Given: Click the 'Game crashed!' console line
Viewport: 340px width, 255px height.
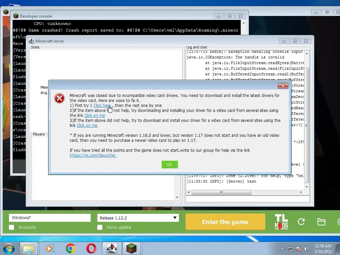Looking at the screenshot, I should click(126, 30).
